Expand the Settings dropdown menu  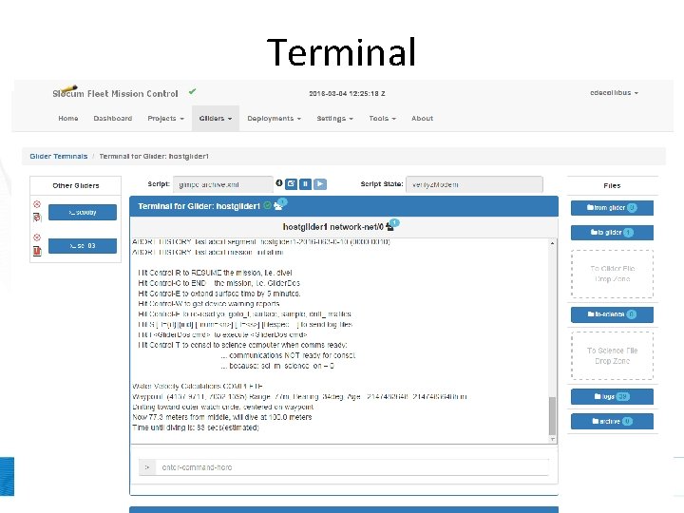(335, 118)
